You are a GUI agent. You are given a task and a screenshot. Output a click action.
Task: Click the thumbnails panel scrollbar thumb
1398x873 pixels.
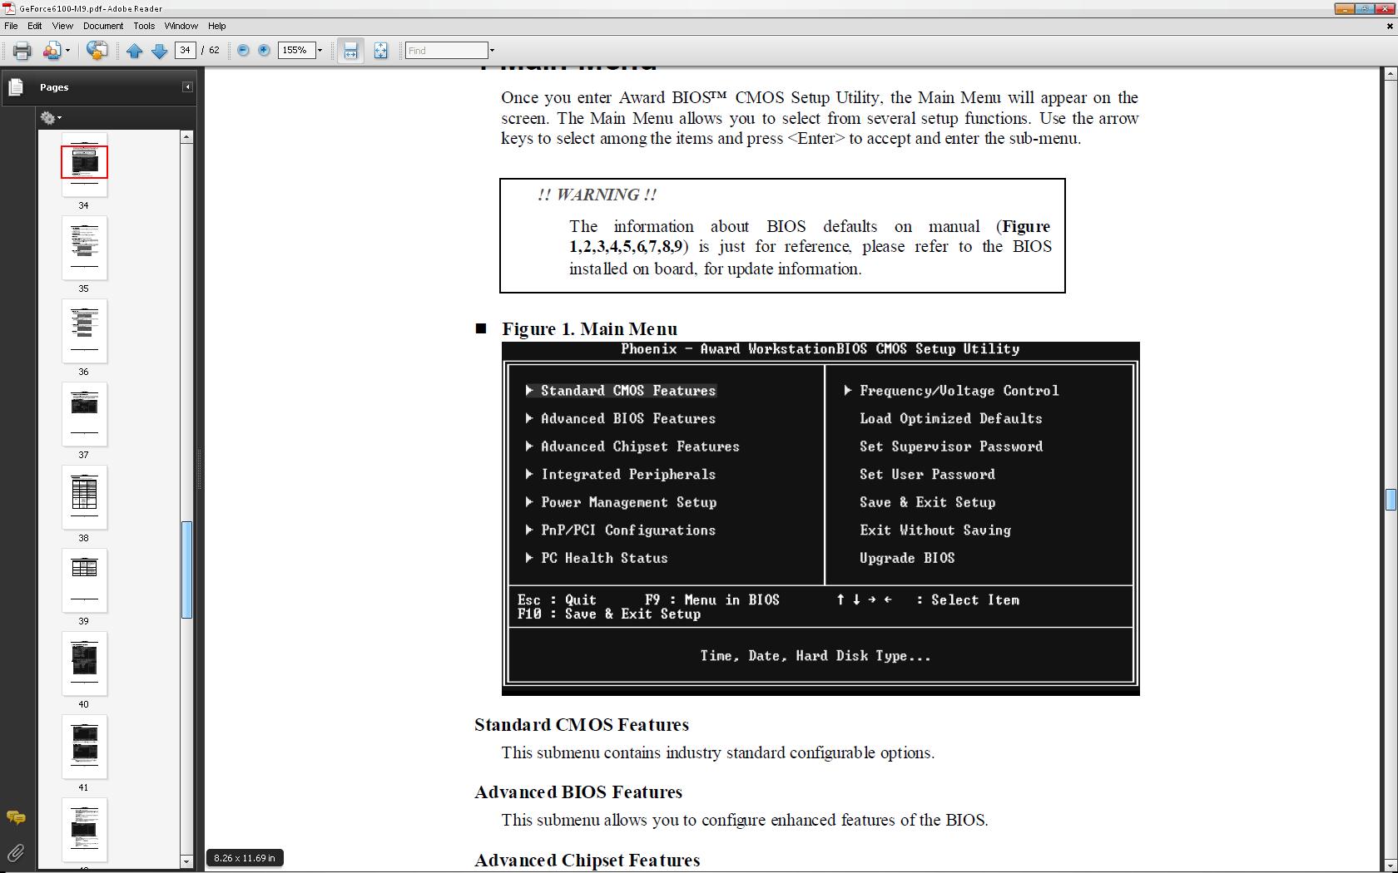187,570
